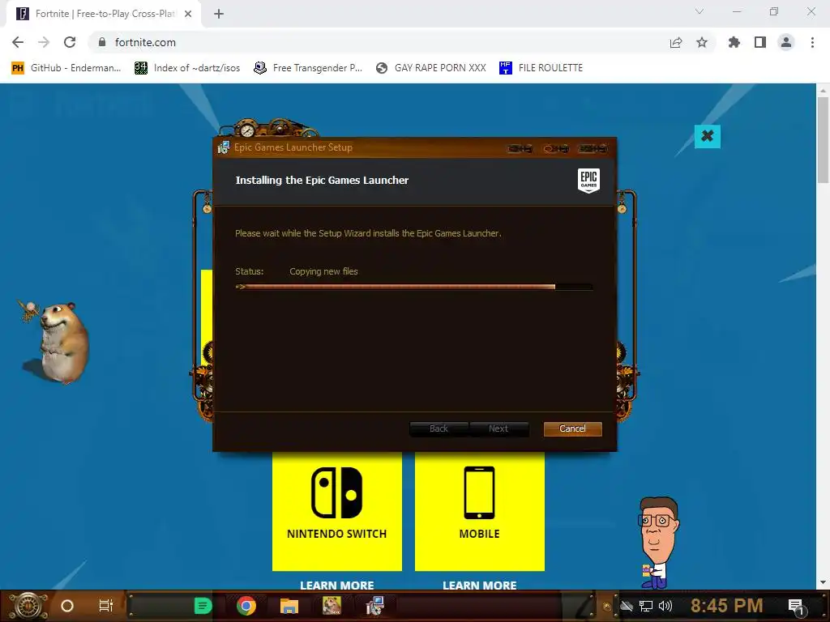Screen dimensions: 830x622
Task: Open Chrome three-dot menu
Action: point(812,42)
